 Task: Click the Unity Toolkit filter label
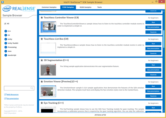coord(13,43)
